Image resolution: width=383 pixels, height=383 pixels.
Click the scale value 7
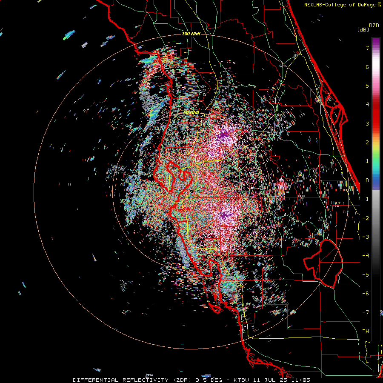[367, 48]
